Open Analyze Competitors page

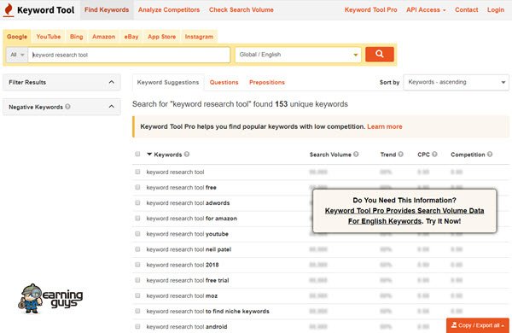pyautogui.click(x=169, y=9)
